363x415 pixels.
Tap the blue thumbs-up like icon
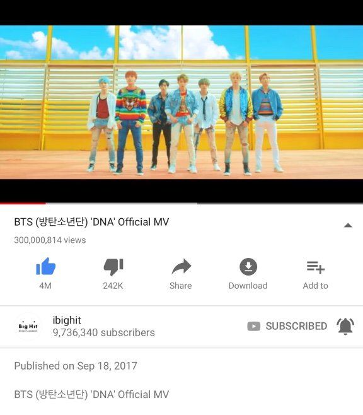pos(46,266)
